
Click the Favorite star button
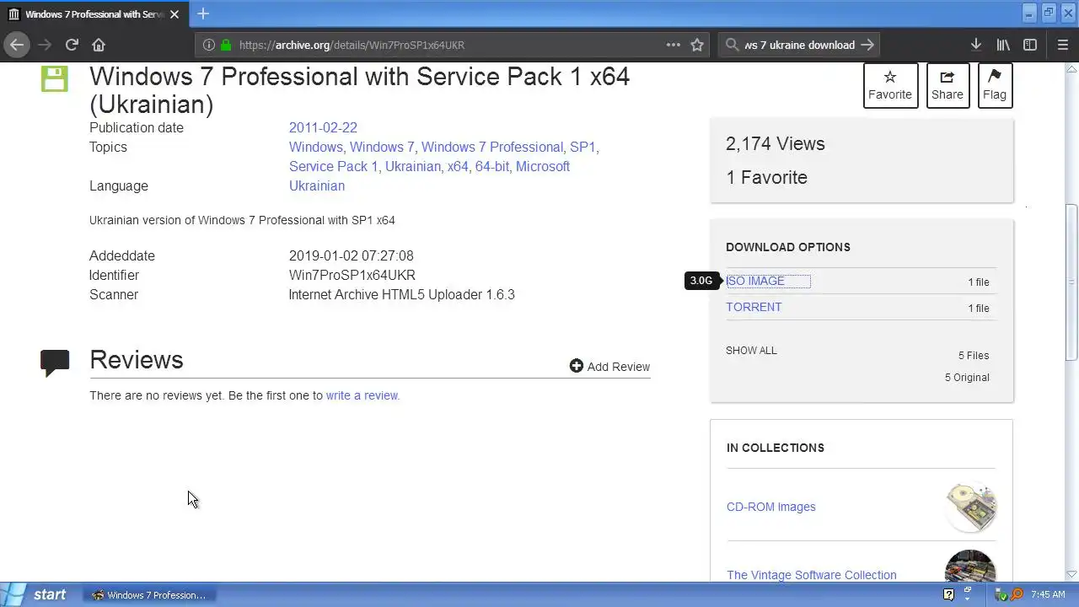coord(890,85)
